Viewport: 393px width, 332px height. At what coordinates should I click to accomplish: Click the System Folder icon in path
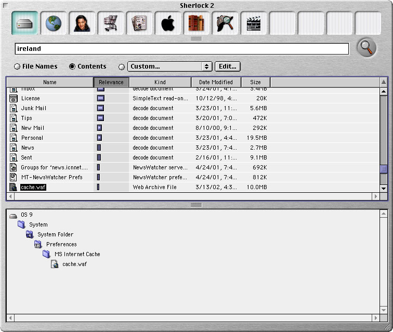click(30, 234)
